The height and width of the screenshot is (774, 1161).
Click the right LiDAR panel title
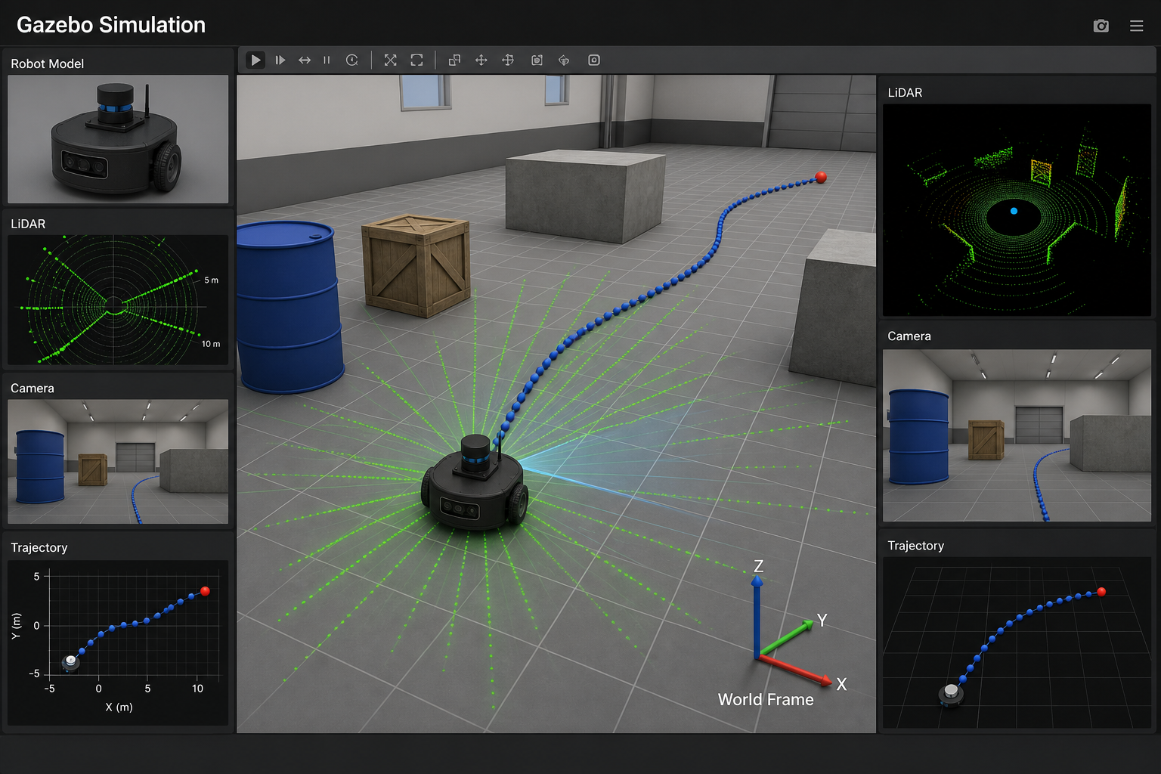(905, 92)
